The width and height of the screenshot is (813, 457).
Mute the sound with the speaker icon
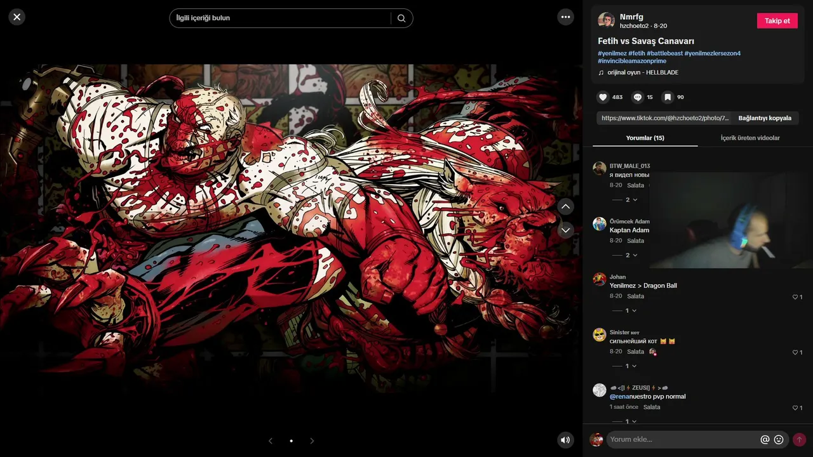click(x=565, y=440)
